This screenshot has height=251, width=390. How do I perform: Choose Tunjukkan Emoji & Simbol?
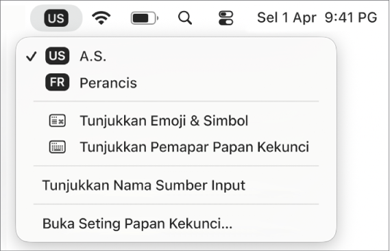tap(176, 120)
